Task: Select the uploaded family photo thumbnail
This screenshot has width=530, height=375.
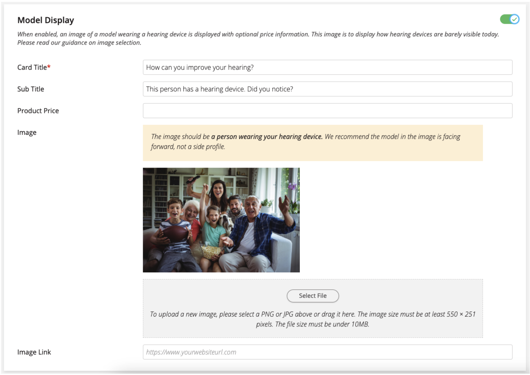Action: (221, 220)
